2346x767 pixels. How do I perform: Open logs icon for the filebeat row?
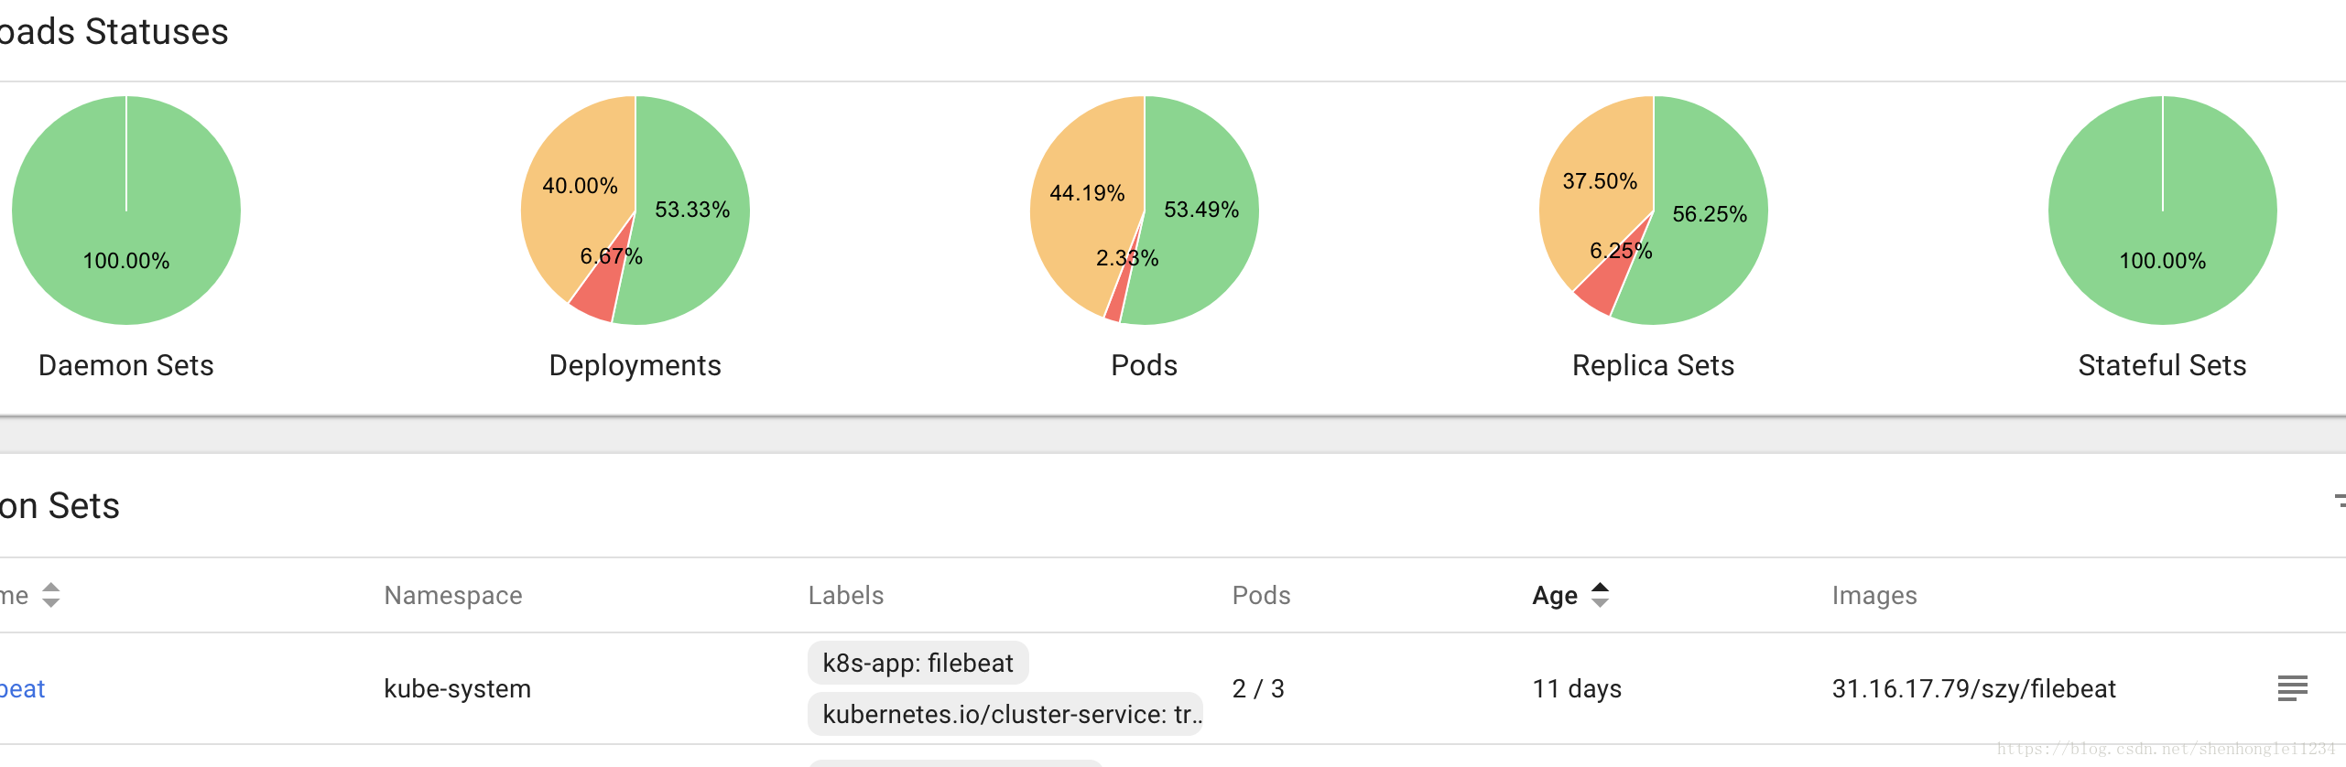pyautogui.click(x=2292, y=688)
